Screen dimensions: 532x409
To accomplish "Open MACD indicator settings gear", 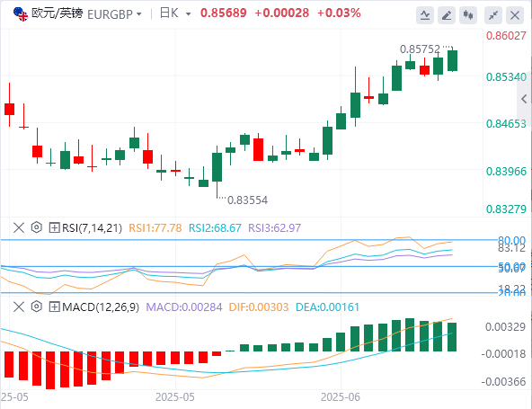I will (36, 307).
